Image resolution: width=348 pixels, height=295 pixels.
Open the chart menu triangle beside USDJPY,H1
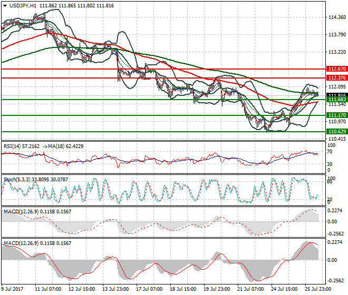[5, 6]
